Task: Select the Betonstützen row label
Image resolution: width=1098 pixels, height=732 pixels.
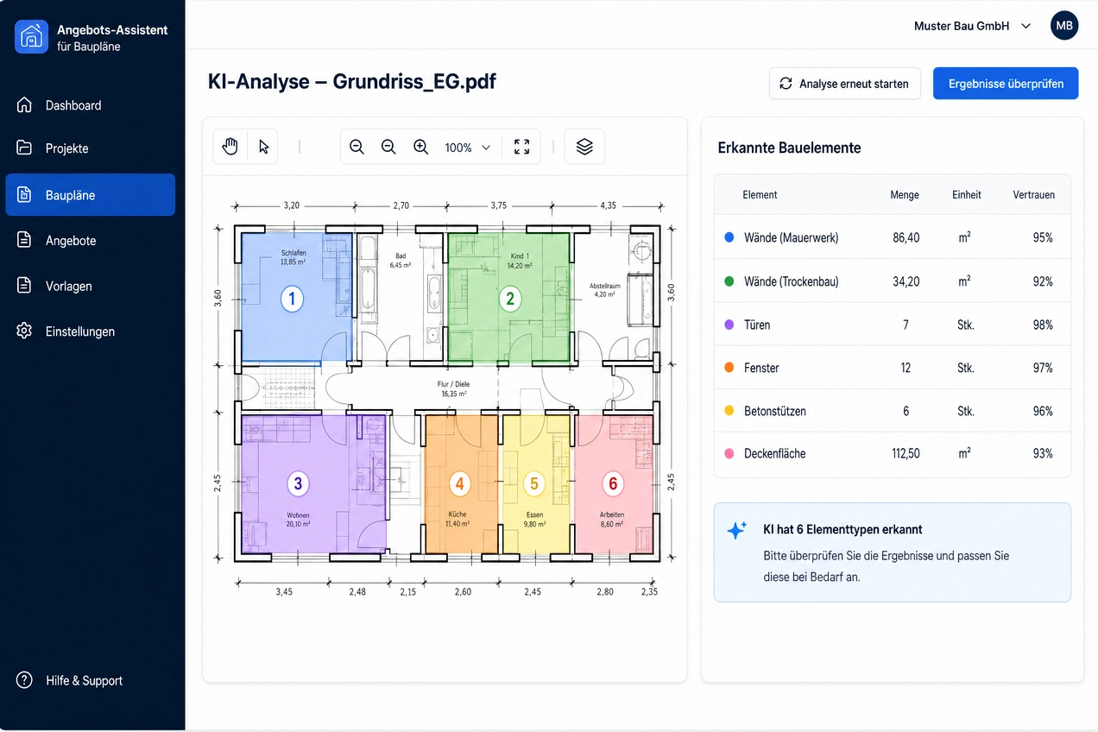Action: (775, 411)
